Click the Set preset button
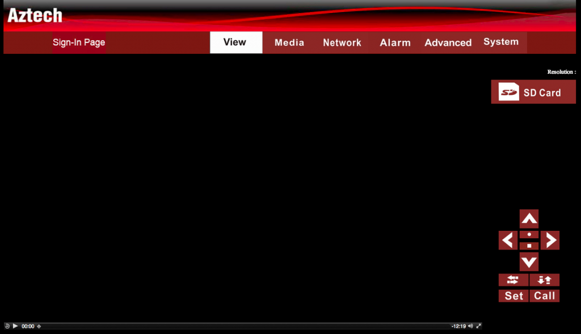Image resolution: width=581 pixels, height=334 pixels. [513, 295]
